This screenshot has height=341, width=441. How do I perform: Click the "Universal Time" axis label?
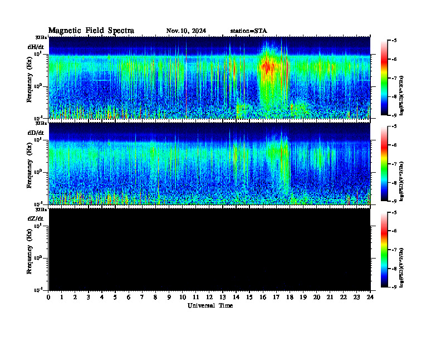click(x=210, y=305)
